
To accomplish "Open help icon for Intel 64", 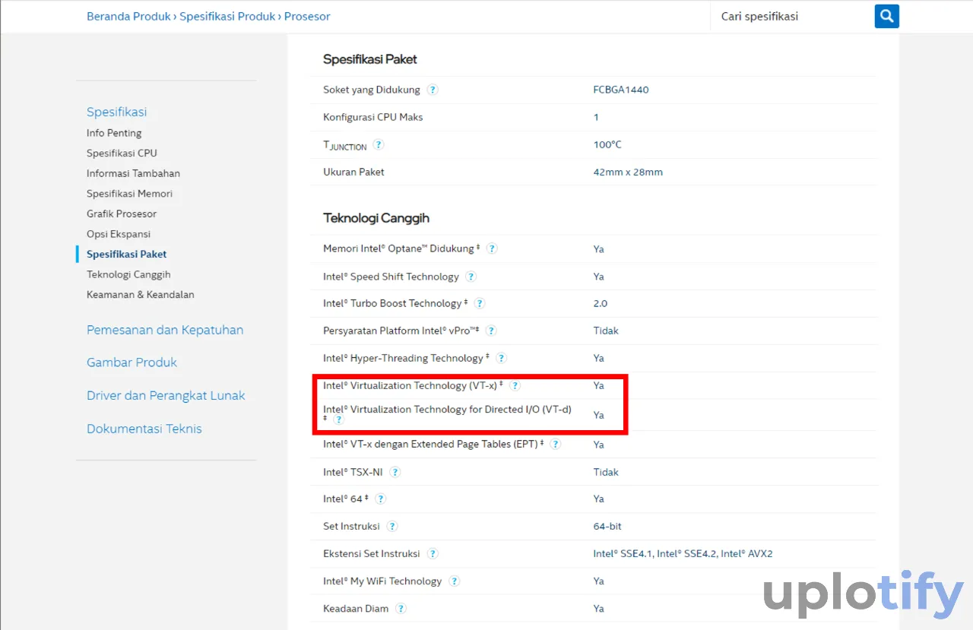I will (x=380, y=499).
